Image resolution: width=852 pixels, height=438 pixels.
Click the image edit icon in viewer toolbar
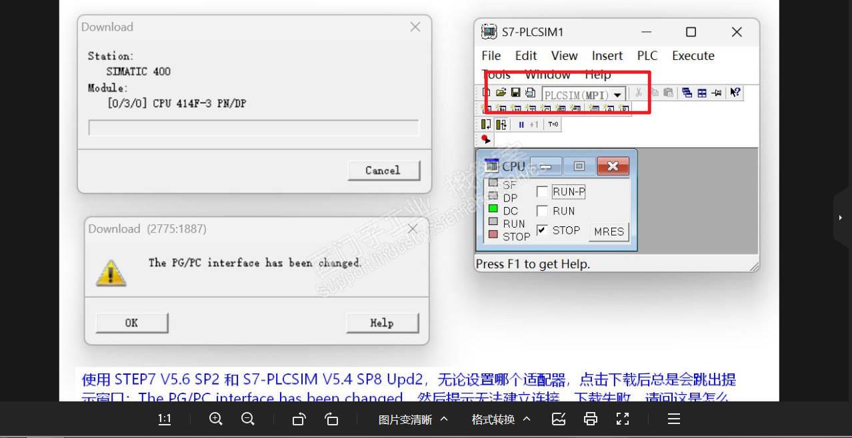click(559, 419)
